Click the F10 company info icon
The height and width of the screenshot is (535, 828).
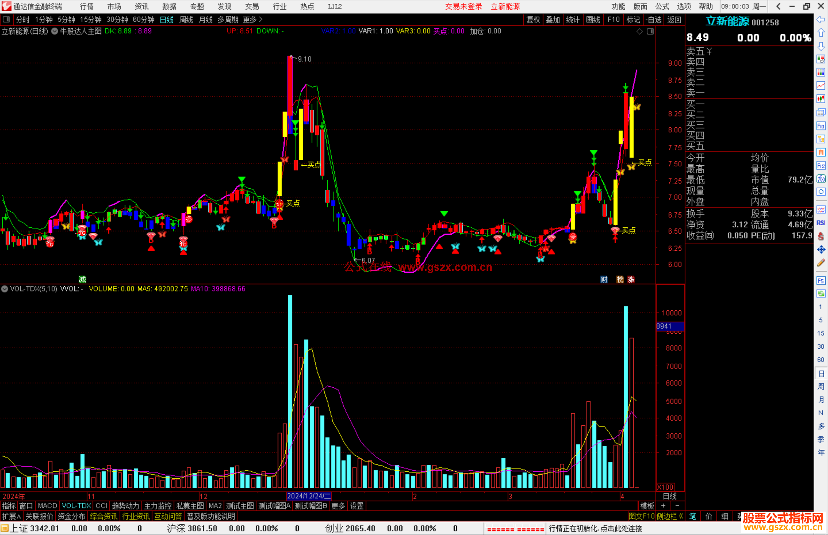[x=821, y=126]
